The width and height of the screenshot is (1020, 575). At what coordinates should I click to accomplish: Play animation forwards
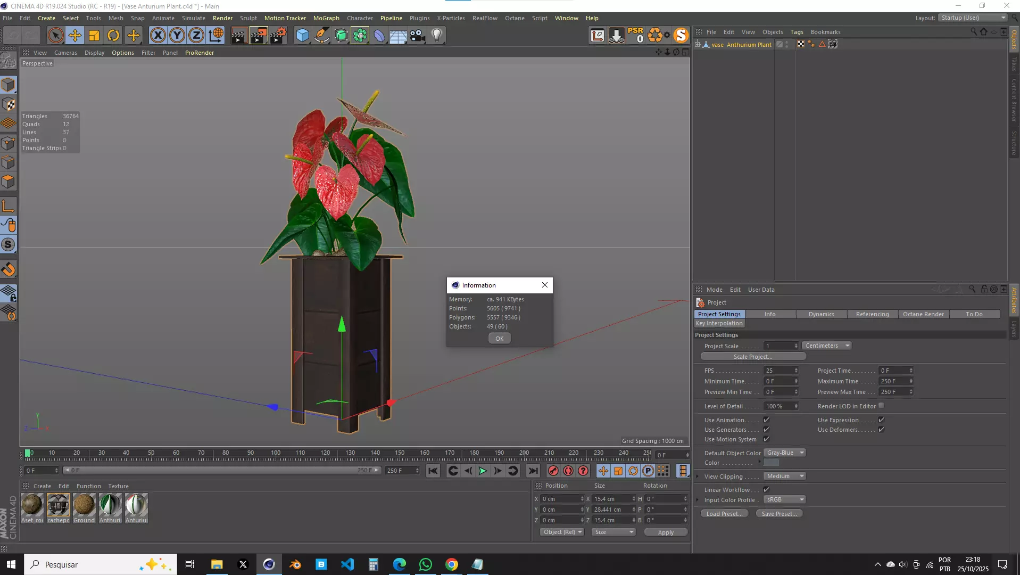pos(483,471)
